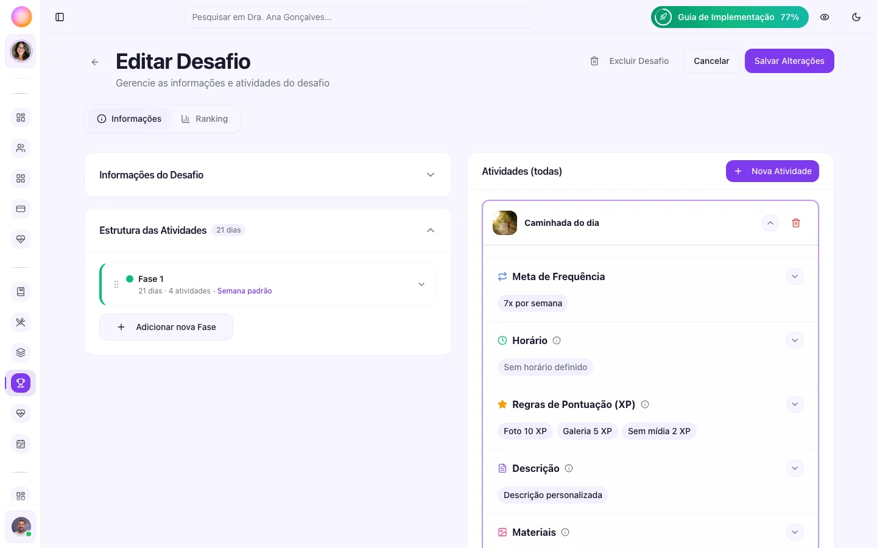This screenshot has width=877, height=548.
Task: Toggle the sidebar panel icon in top bar
Action: point(60,17)
